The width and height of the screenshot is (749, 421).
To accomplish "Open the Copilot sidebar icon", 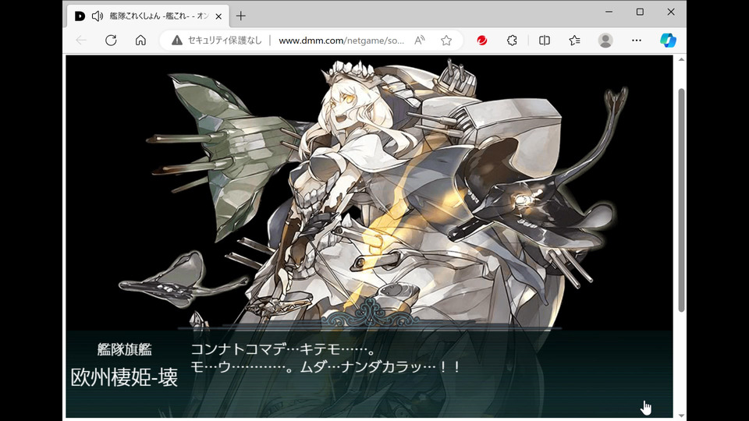I will point(668,41).
